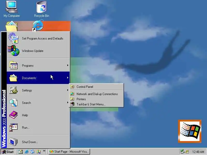The height and width of the screenshot is (155, 207).
Task: Click the Shut Down monitor icon
Action: pos(13,142)
